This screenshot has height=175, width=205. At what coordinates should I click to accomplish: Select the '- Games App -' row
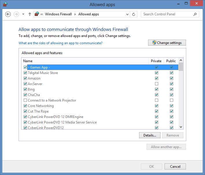(x=103, y=67)
